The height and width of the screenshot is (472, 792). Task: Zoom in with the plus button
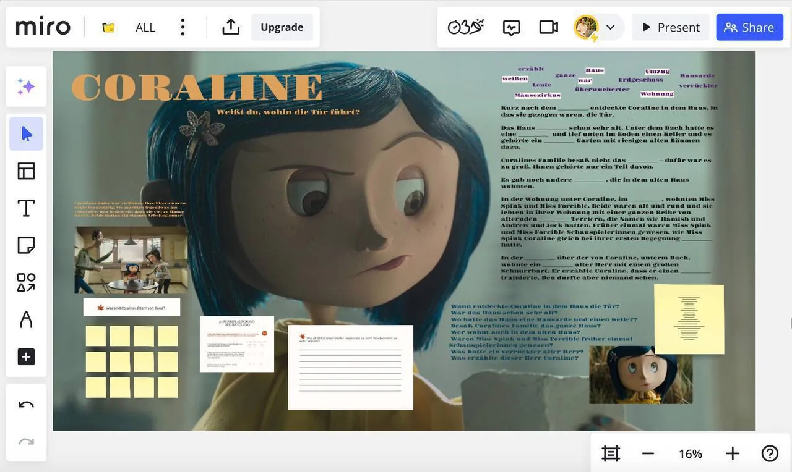733,454
